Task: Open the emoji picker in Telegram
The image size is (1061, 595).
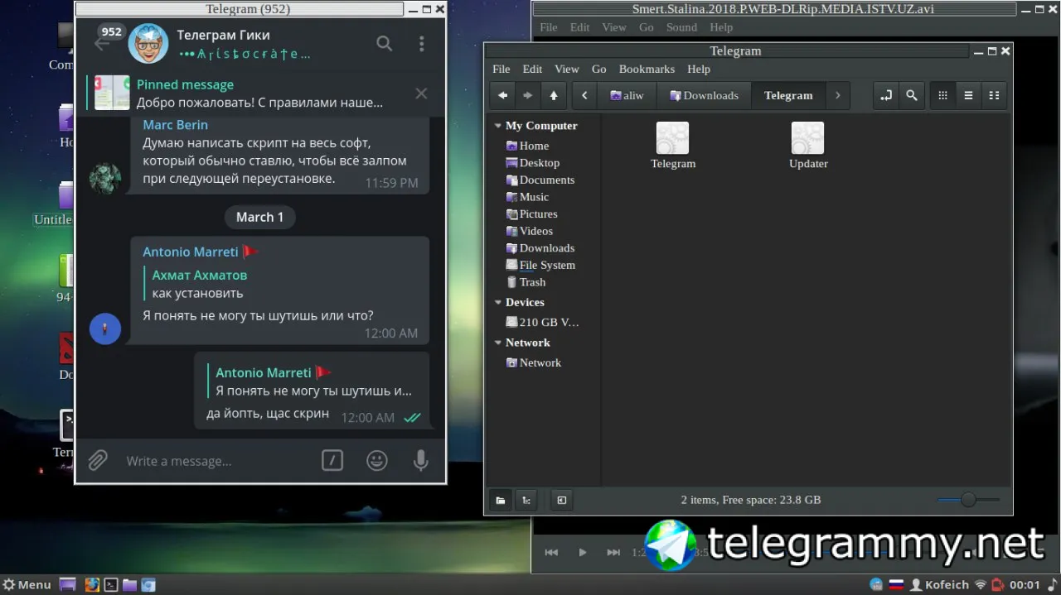Action: click(x=377, y=460)
